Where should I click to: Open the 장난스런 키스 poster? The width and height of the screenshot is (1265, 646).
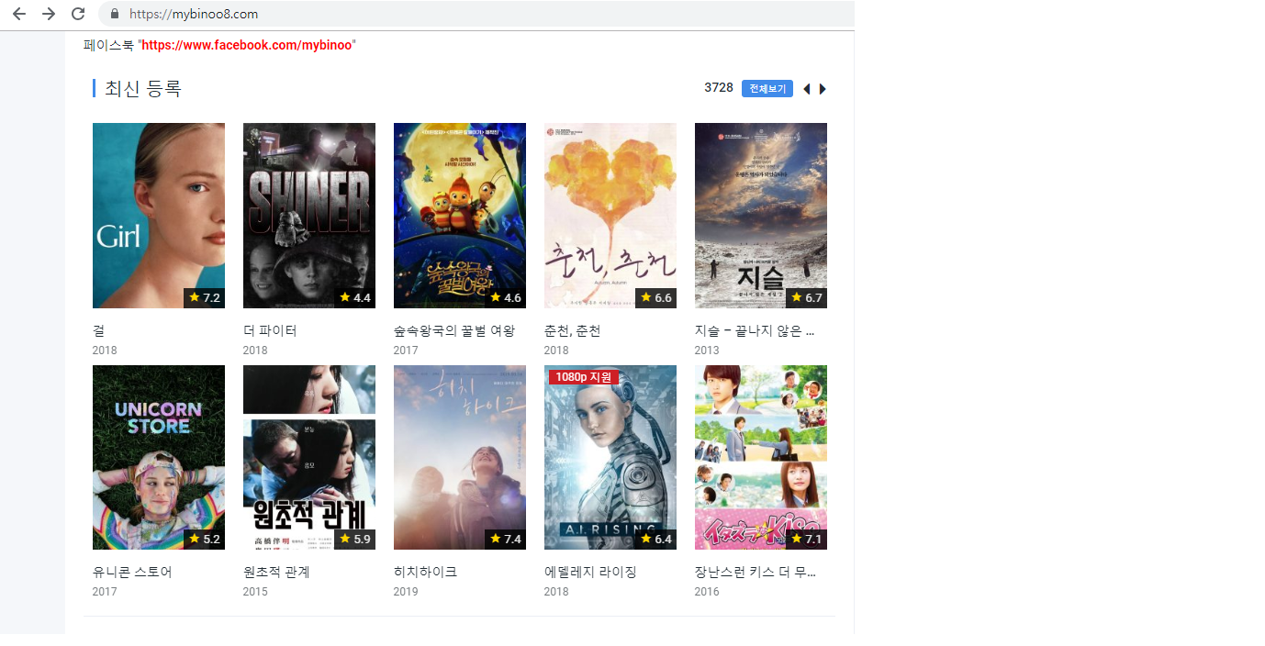pos(761,457)
